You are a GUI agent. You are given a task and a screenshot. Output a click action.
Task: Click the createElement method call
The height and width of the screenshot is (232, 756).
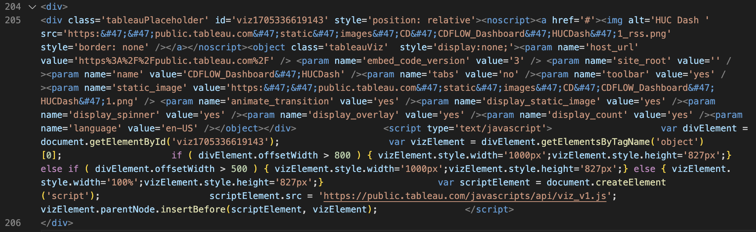(x=631, y=182)
